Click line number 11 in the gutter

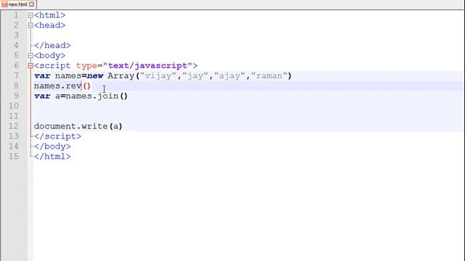(14, 116)
